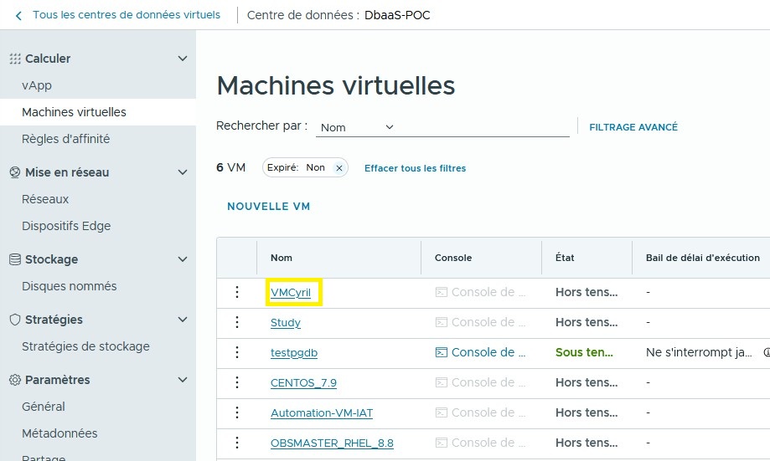Image resolution: width=770 pixels, height=461 pixels.
Task: Open the three-dot actions menu for Study
Action: coord(237,322)
